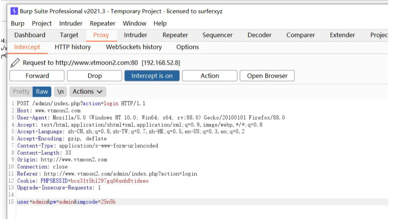The width and height of the screenshot is (398, 219).
Task: Toggle the \n non-printable characters button
Action: click(x=60, y=91)
